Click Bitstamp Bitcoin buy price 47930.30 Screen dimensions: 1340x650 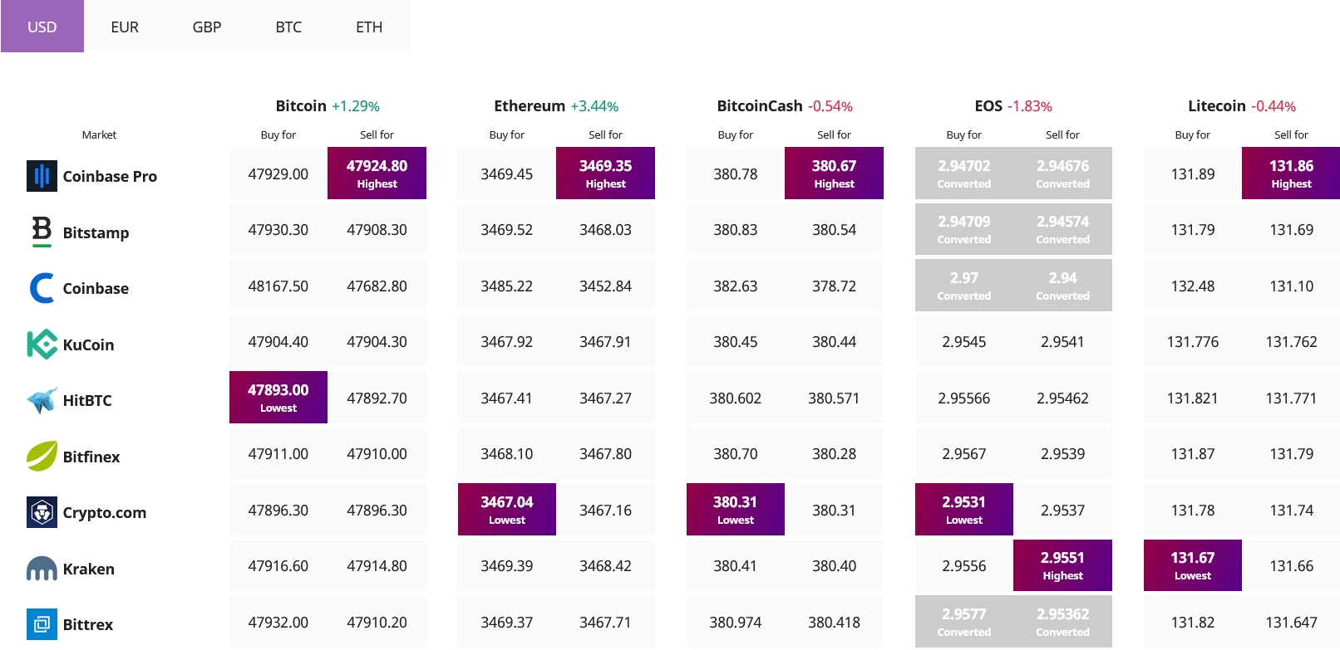tap(278, 229)
